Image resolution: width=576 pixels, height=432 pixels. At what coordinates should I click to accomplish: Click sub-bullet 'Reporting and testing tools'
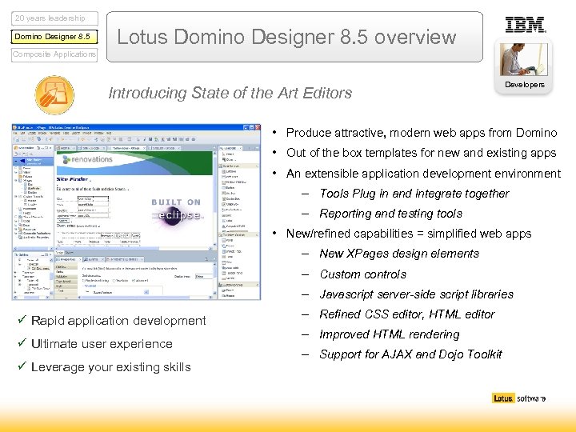click(x=391, y=214)
